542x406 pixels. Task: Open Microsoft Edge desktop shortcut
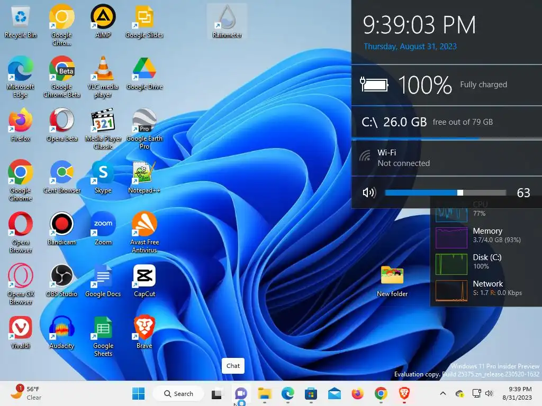tap(21, 78)
